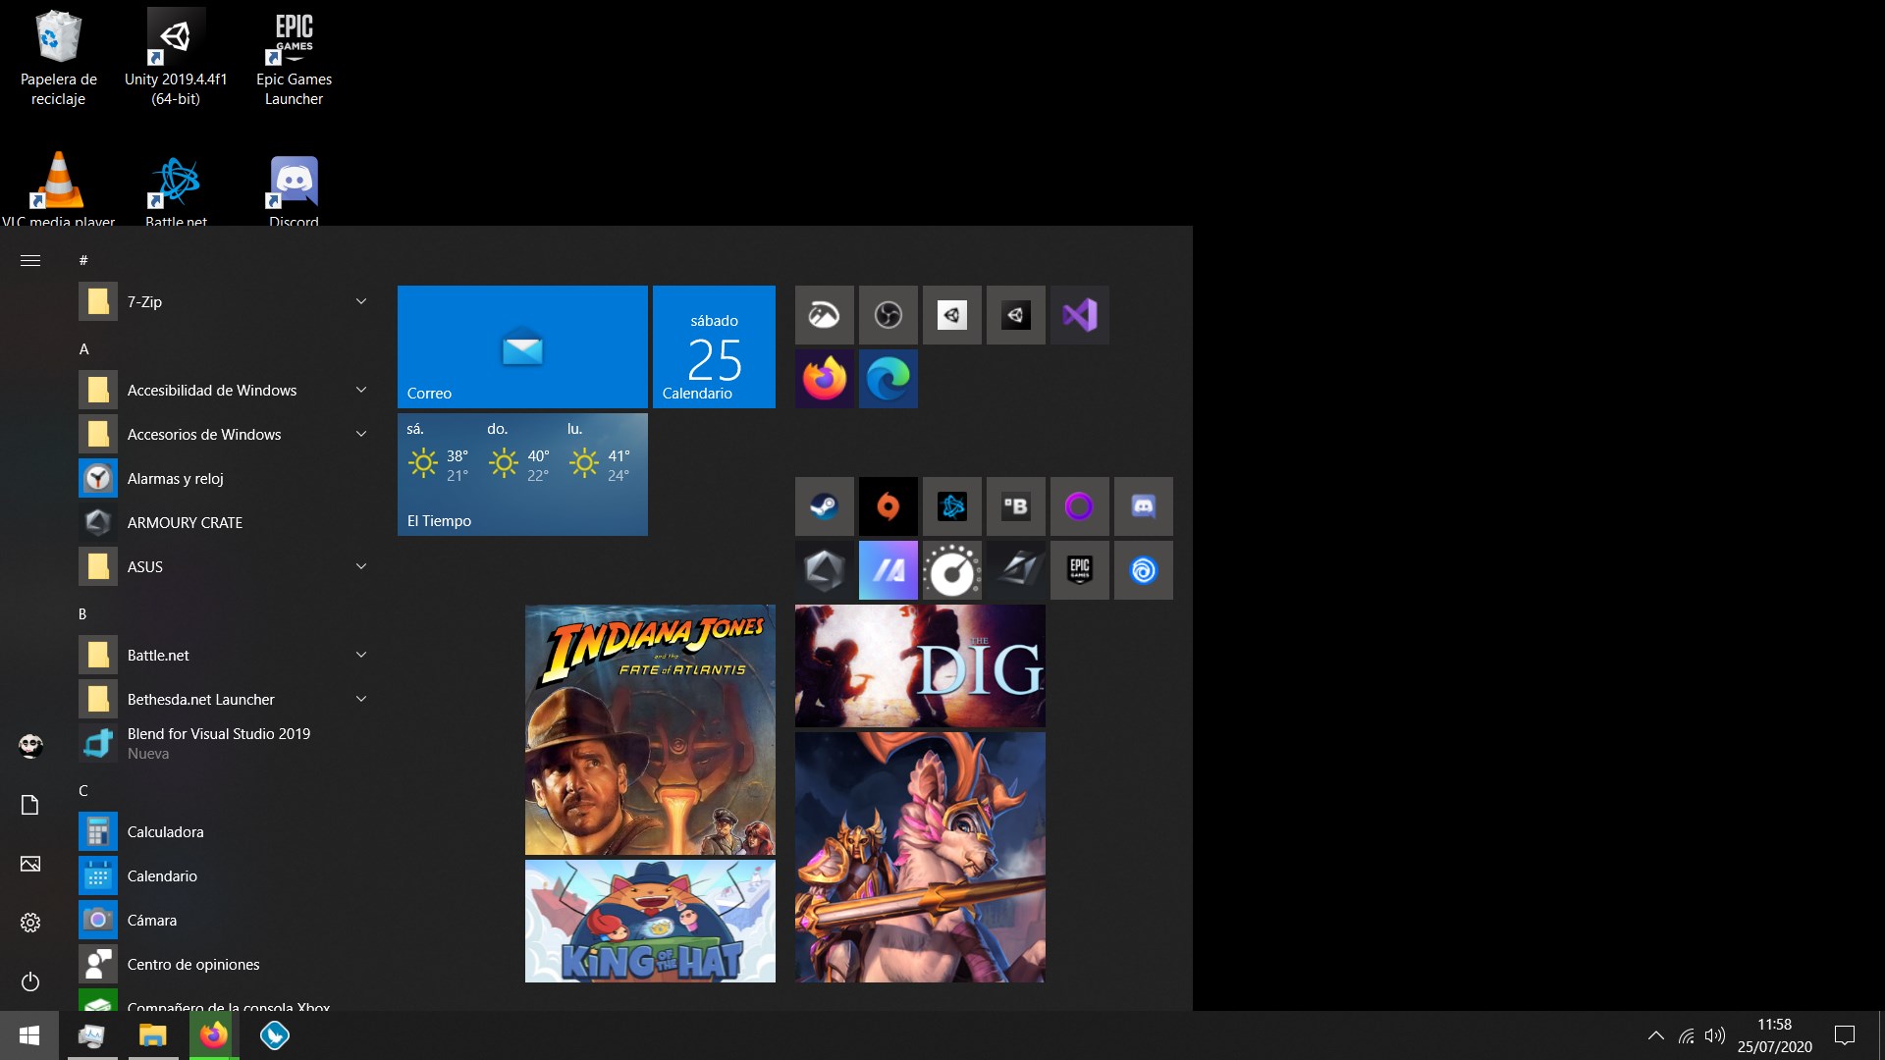Open Settings gear in Start sidebar
This screenshot has width=1885, height=1060.
30,923
